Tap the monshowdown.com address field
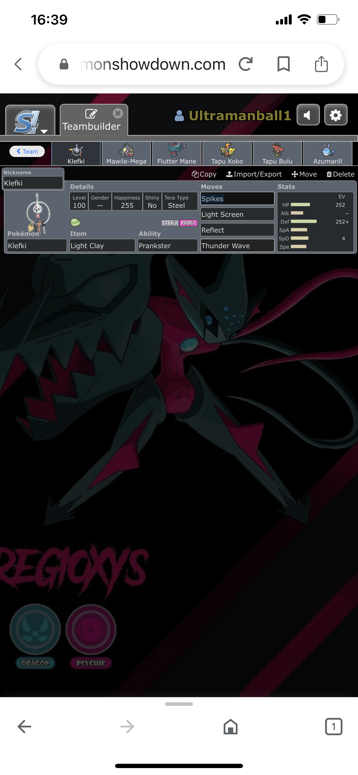Viewport: 358px width, 775px height. (153, 64)
